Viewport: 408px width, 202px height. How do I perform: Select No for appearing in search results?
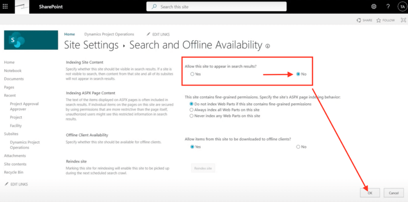pos(298,74)
